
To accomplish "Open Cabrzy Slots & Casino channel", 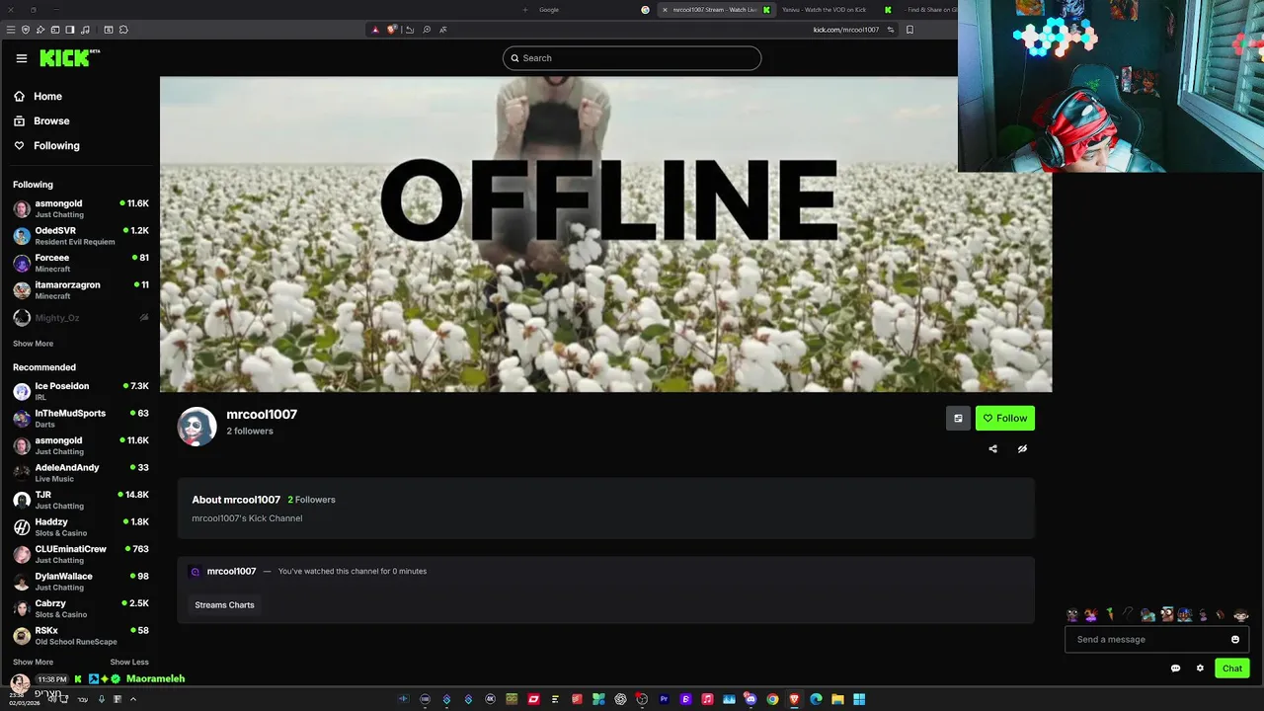I will (80, 608).
